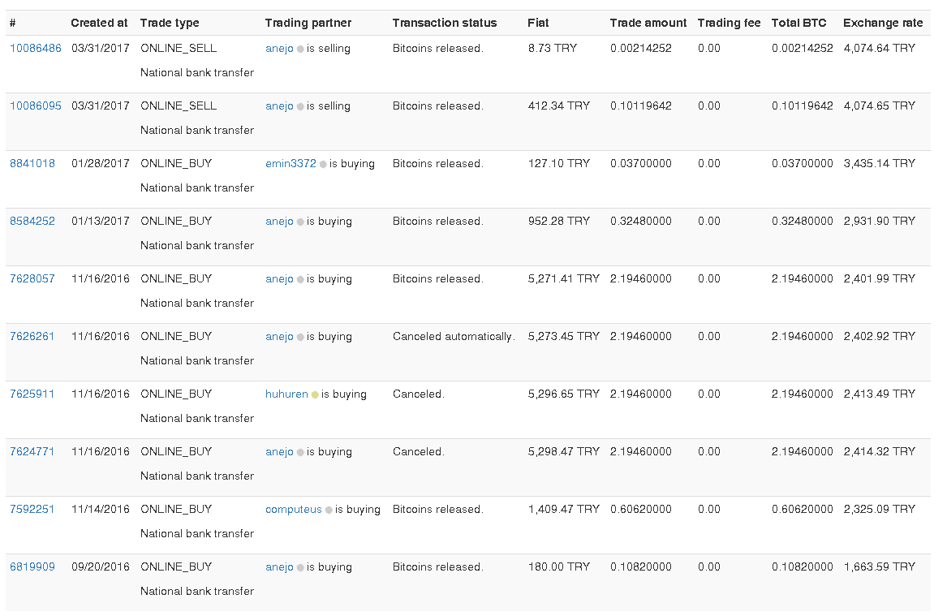Click anejo's status dot in trade 6819909 row

[x=300, y=567]
